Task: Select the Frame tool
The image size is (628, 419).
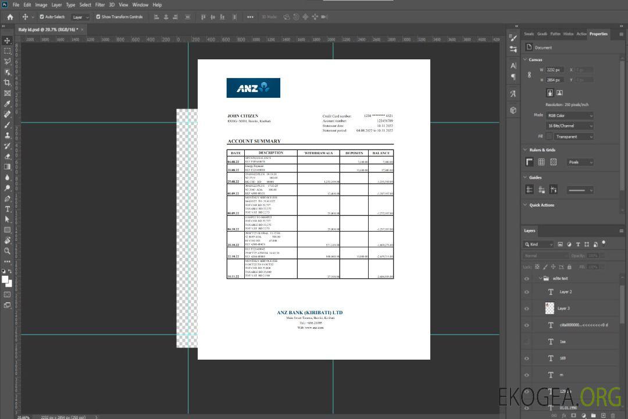Action: (x=7, y=93)
